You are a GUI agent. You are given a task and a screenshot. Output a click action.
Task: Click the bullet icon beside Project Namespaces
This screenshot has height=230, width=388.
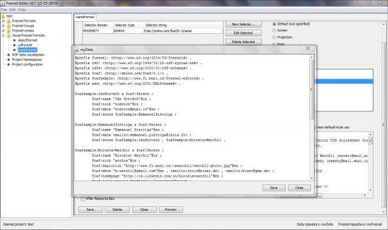(8, 59)
